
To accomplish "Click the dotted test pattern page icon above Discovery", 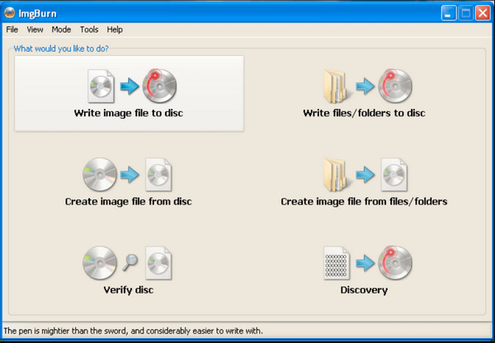I will point(337,263).
